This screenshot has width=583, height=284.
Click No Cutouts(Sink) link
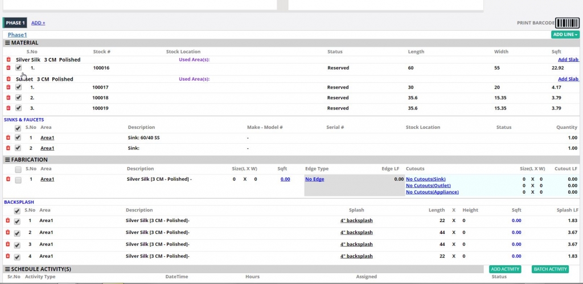pos(426,179)
